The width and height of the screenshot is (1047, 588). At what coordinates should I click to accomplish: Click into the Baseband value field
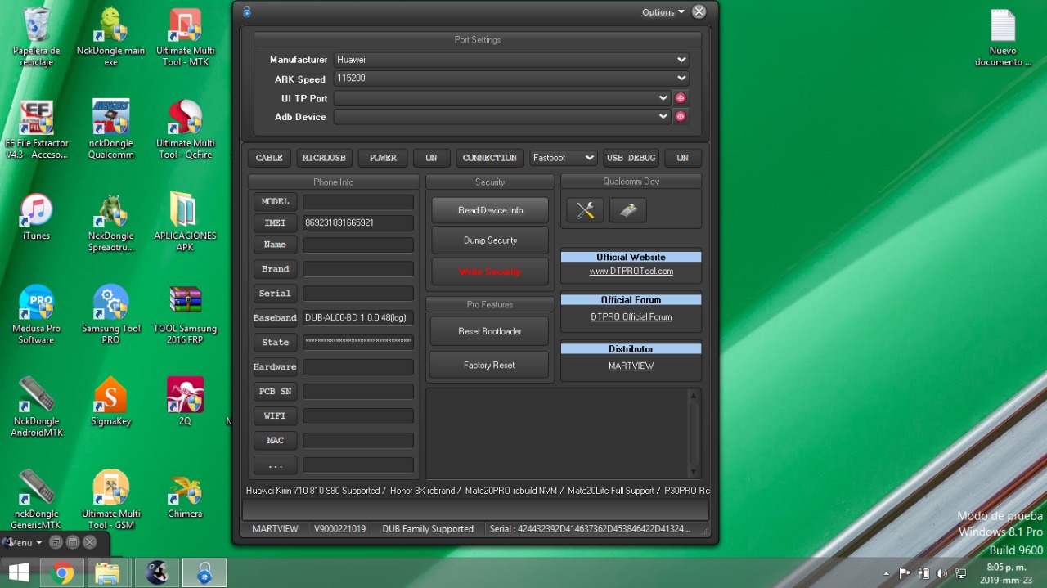(x=358, y=317)
